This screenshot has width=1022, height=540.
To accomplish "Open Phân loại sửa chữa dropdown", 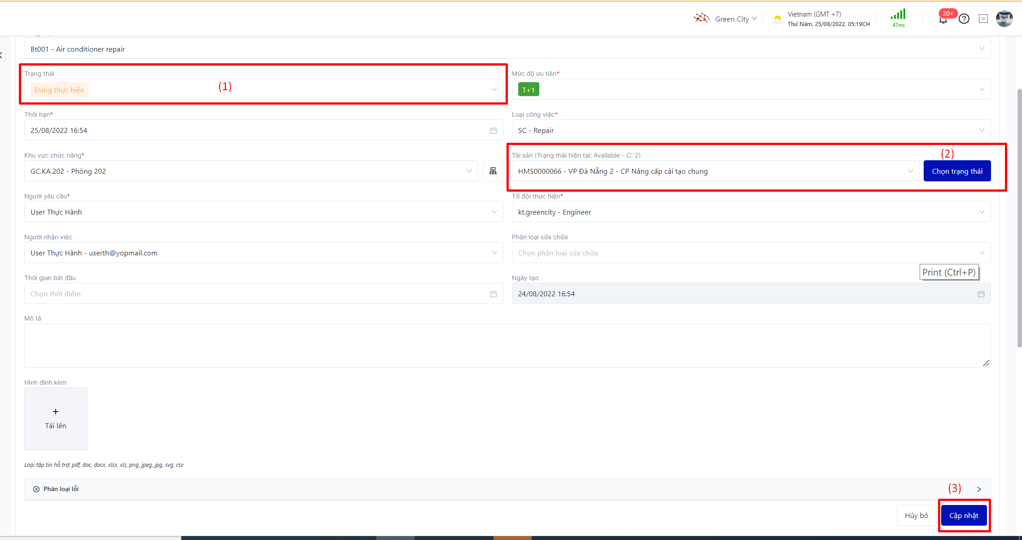I will click(x=751, y=253).
